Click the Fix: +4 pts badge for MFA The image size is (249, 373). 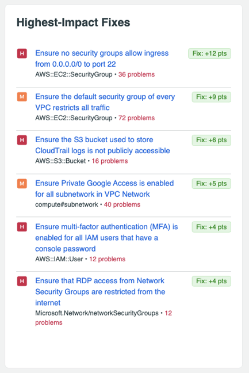212,227
